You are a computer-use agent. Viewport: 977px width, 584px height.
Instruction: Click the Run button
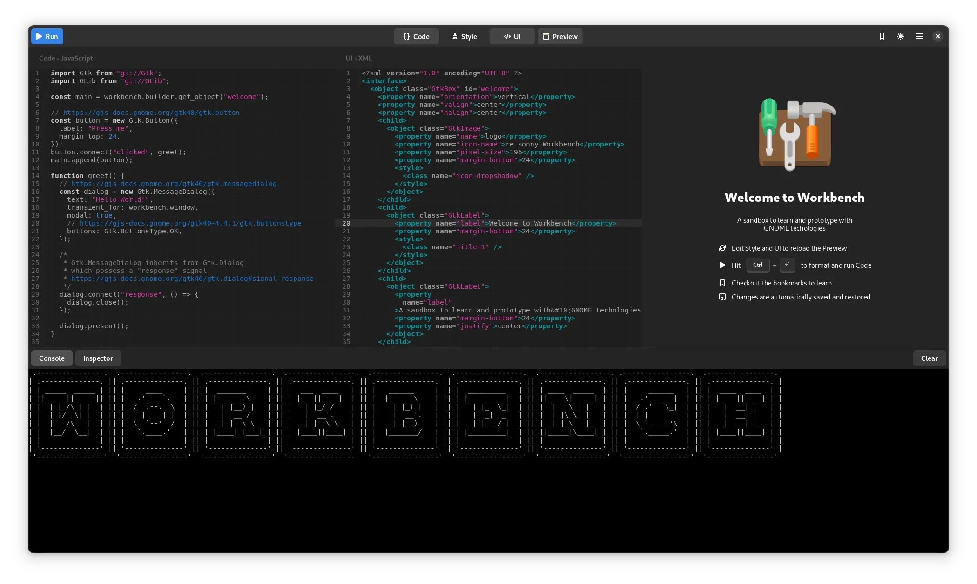coord(47,36)
